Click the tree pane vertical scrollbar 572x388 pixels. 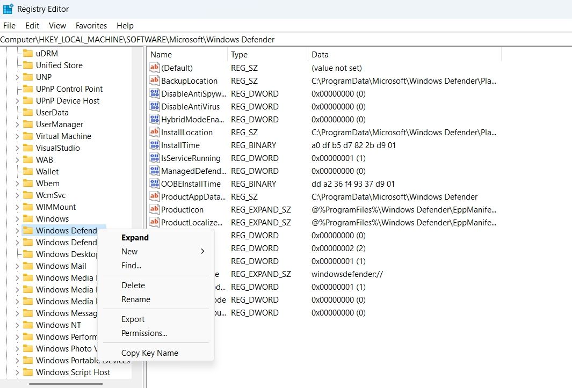(x=137, y=214)
